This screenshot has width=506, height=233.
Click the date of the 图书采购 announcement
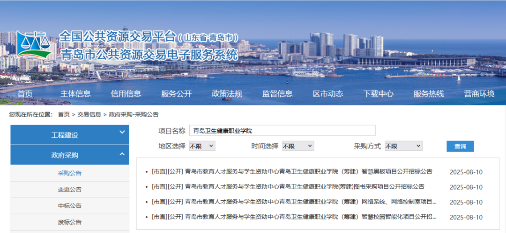coord(466,187)
